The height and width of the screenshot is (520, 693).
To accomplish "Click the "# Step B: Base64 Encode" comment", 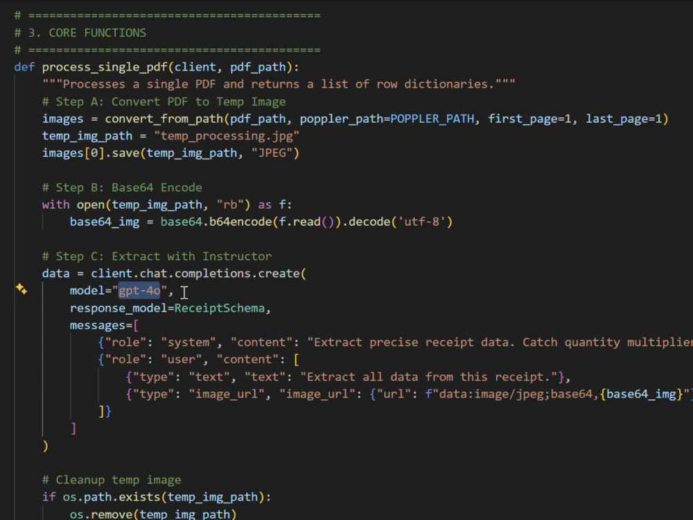I will click(x=122, y=187).
